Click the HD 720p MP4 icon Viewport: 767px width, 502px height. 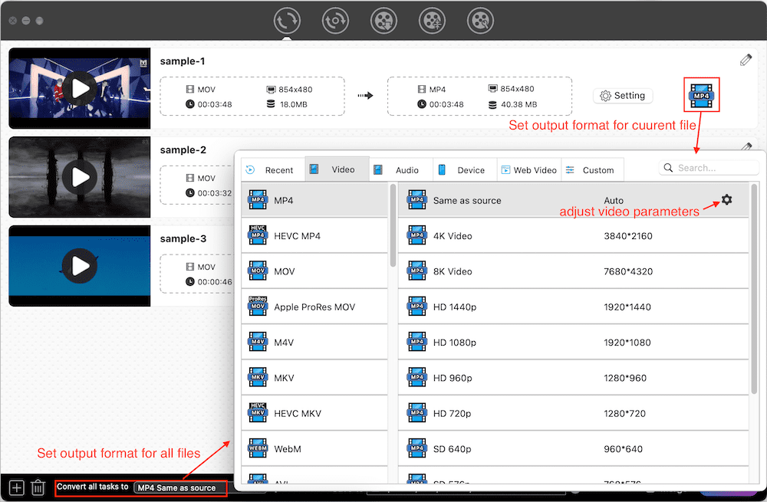[x=416, y=413]
